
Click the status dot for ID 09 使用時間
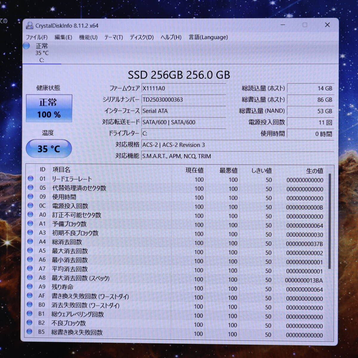pos(30,196)
